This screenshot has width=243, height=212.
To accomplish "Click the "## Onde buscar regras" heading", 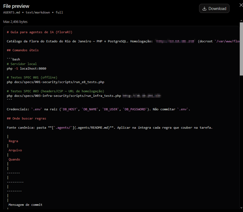I will 26,119.
